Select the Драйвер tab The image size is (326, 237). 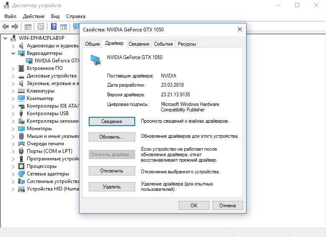114,43
